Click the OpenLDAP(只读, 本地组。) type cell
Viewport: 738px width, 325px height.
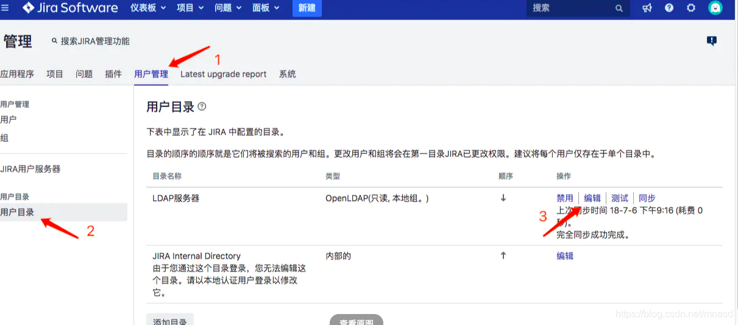pos(377,198)
